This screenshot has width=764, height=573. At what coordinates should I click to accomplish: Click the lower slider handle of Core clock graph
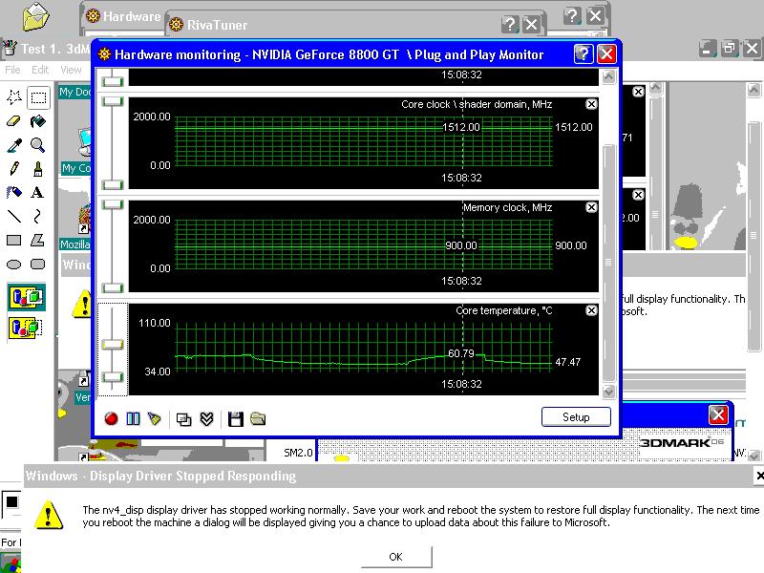coord(113,184)
